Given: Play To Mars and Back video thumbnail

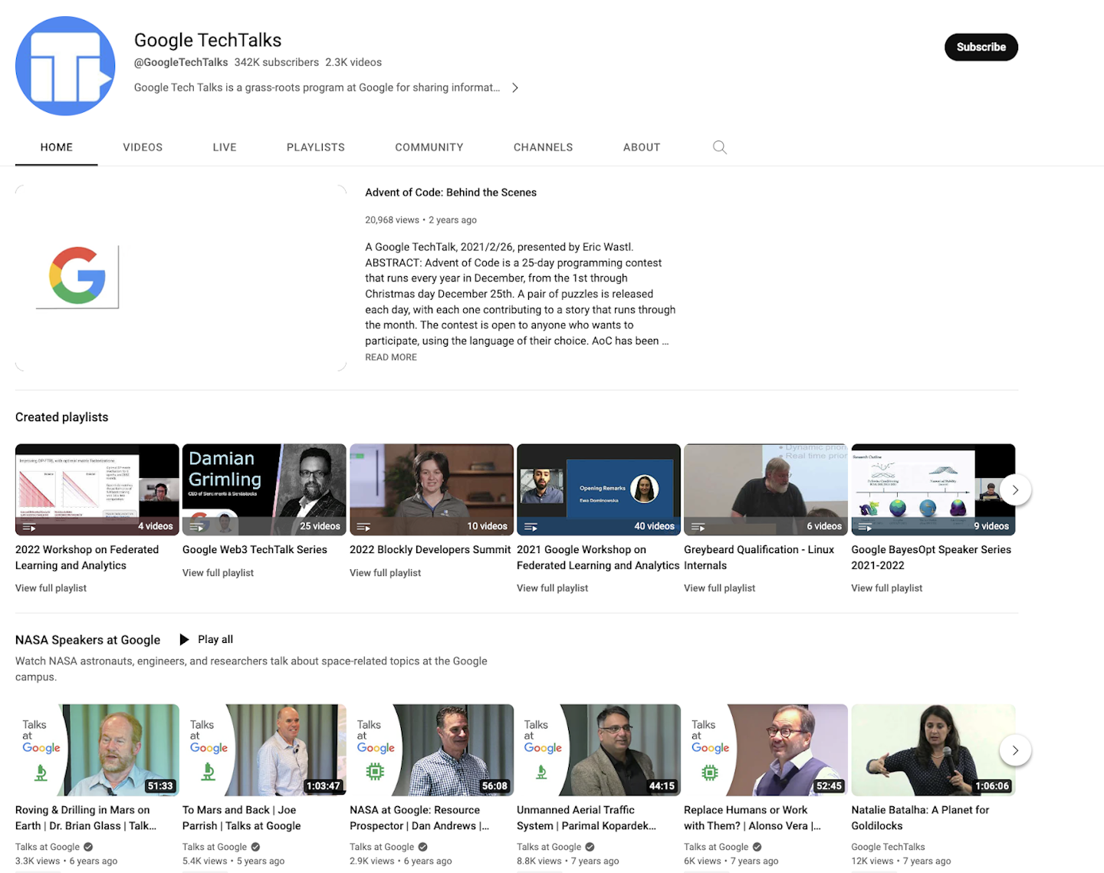Looking at the screenshot, I should point(264,750).
